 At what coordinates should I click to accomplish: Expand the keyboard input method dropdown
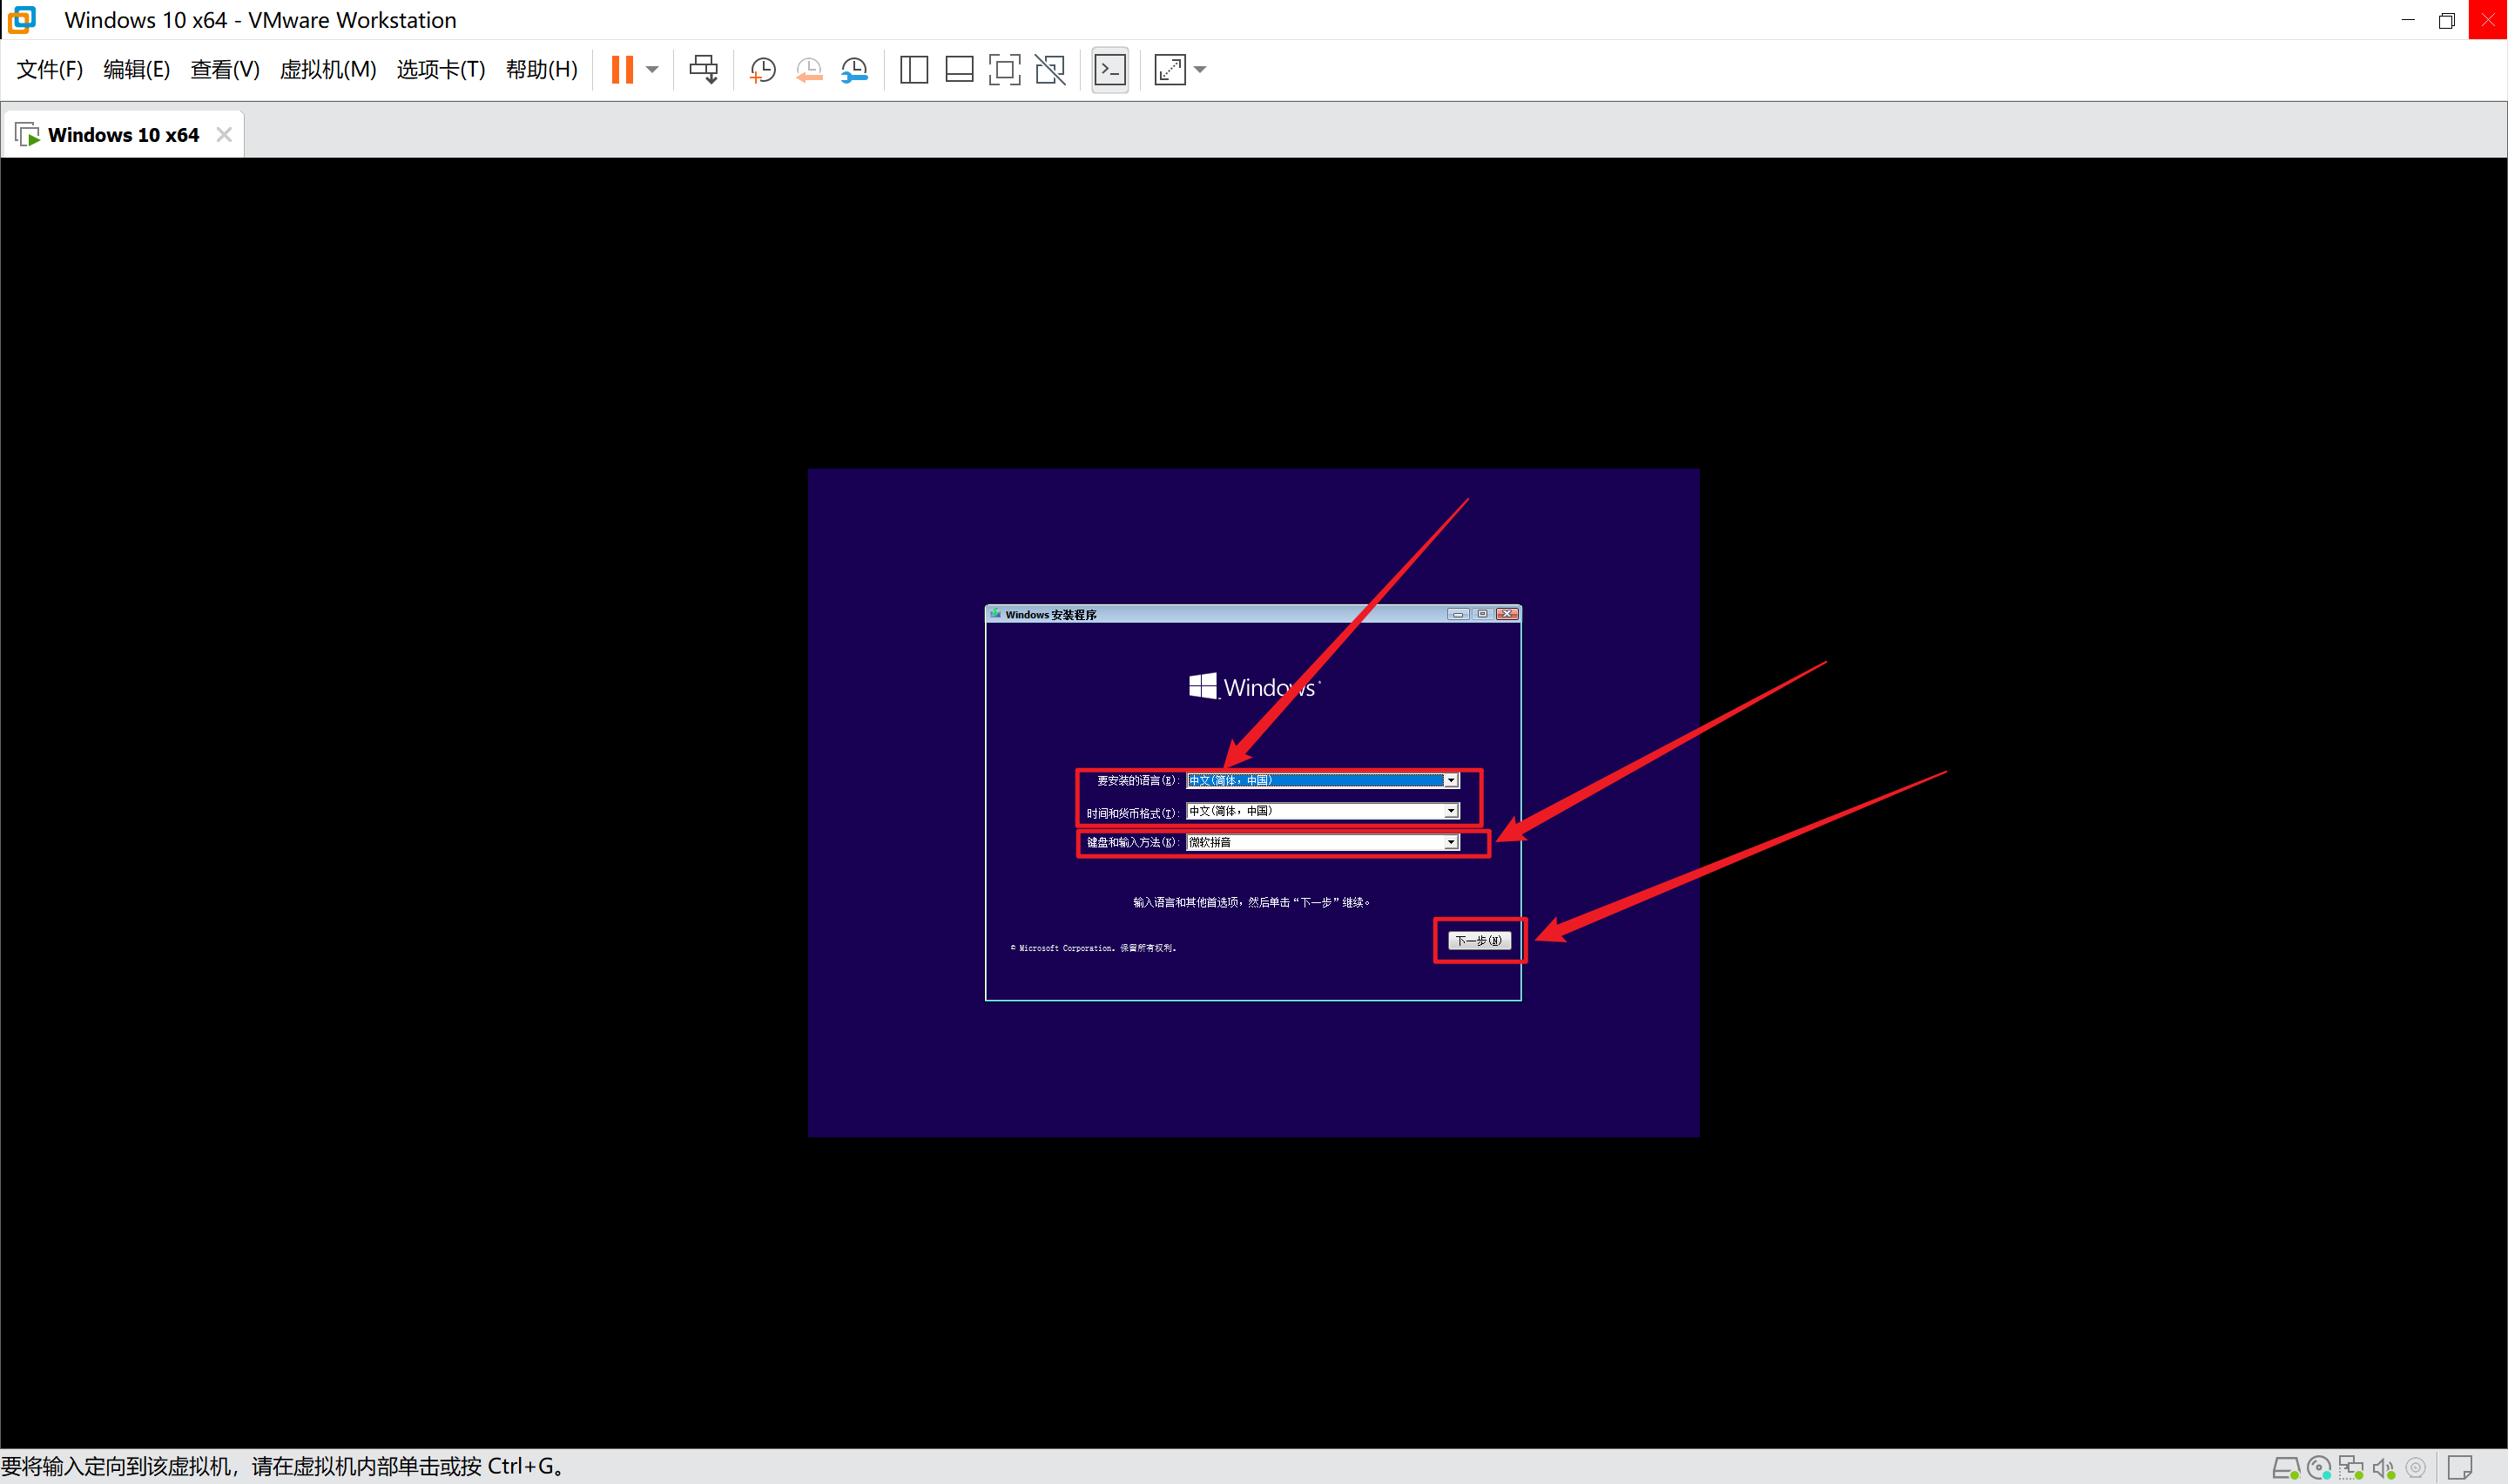(1451, 842)
